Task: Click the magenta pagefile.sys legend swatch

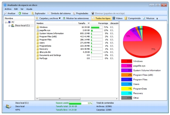Action: (127, 66)
